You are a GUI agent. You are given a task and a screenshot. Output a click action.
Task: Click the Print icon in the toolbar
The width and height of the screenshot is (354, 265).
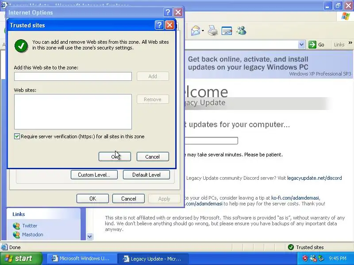coord(213,30)
